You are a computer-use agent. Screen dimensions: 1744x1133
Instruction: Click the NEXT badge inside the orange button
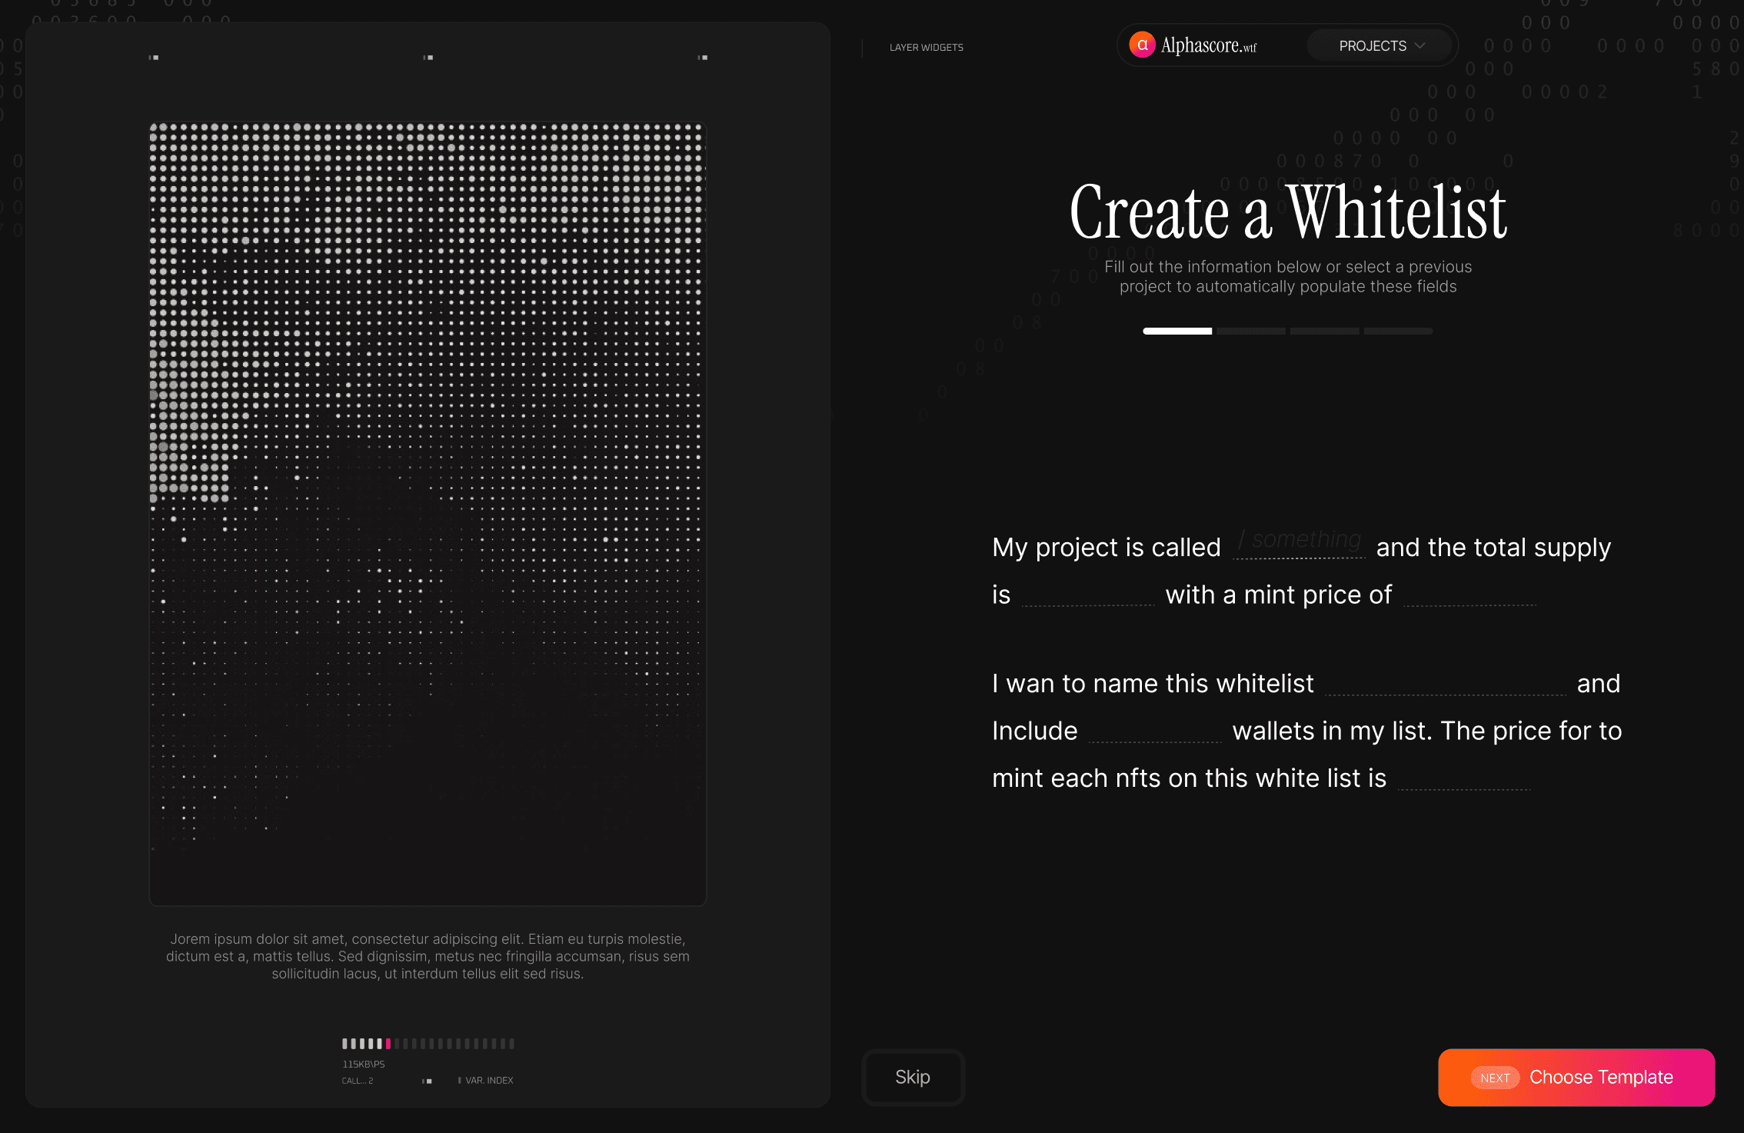[x=1494, y=1078]
